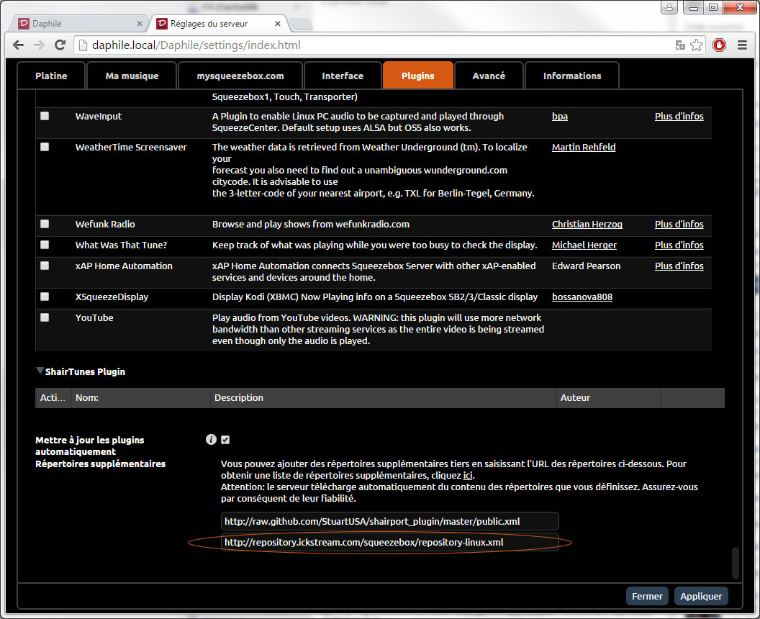Viewport: 760px width, 619px height.
Task: Open Plus d'infos for WaveInput
Action: pyautogui.click(x=679, y=116)
